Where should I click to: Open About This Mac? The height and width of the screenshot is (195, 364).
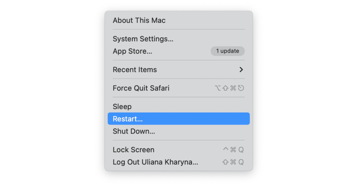pos(139,20)
